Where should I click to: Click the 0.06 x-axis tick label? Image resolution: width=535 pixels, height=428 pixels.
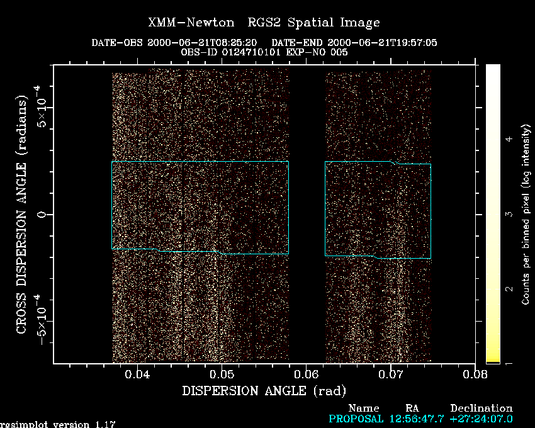coord(306,374)
